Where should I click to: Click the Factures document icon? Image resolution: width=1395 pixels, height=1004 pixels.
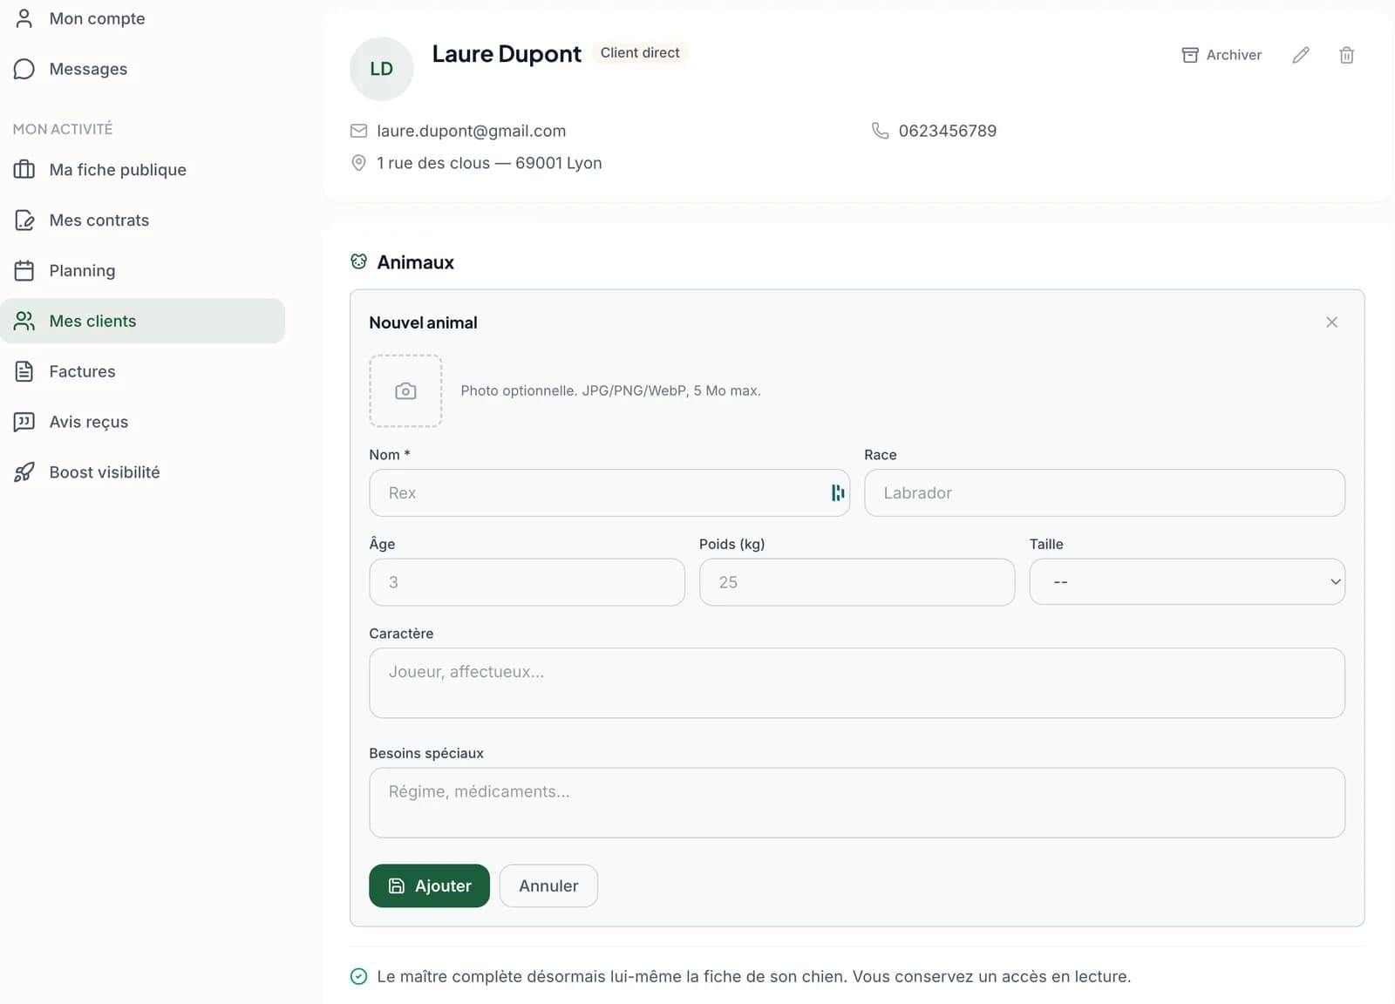pos(24,371)
